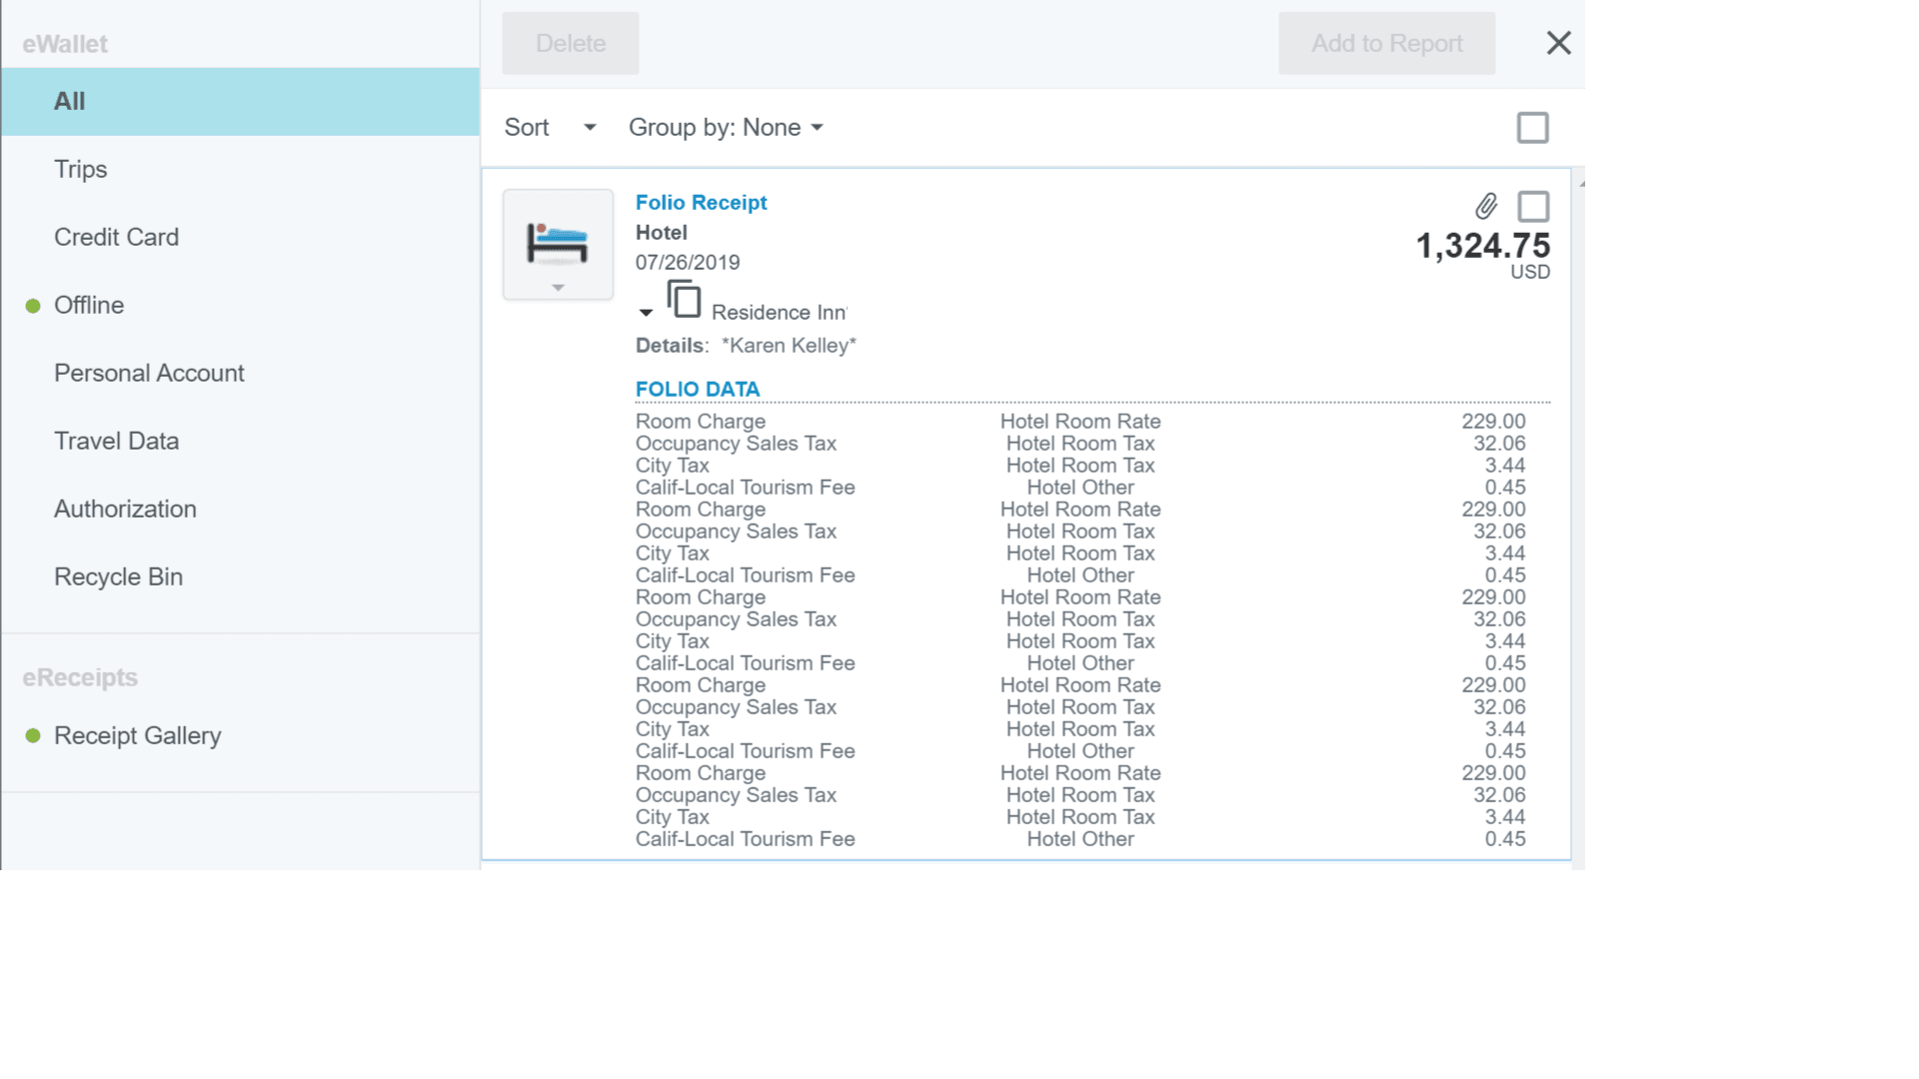Open the Folio Receipt link
This screenshot has width=1919, height=1079.
[701, 203]
